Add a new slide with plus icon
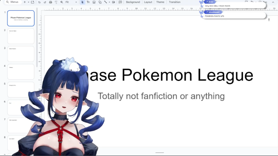This screenshot has width=278, height=156. click(x=25, y=2)
